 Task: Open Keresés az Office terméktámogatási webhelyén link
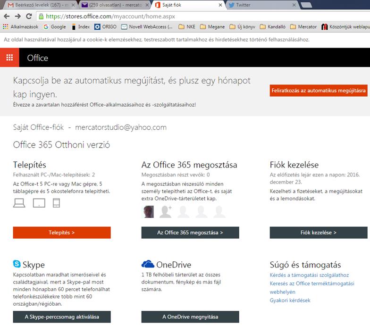pos(312,288)
